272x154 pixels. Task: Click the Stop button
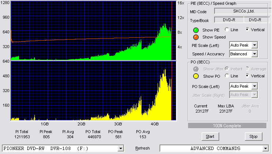[x=253, y=137]
